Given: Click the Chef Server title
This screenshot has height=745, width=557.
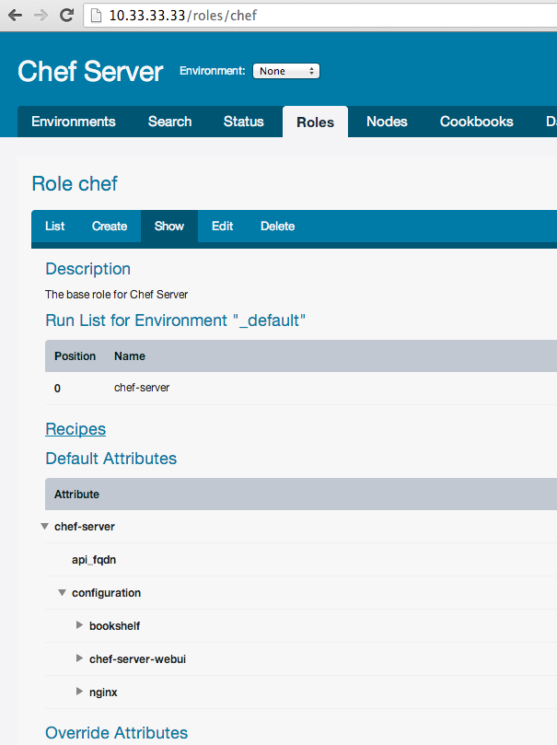Looking at the screenshot, I should [x=90, y=71].
